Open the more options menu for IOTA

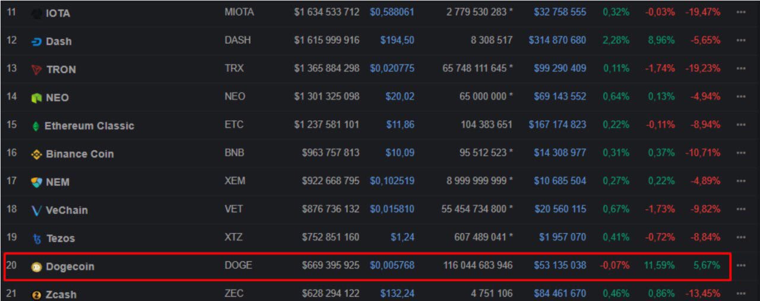pos(740,12)
